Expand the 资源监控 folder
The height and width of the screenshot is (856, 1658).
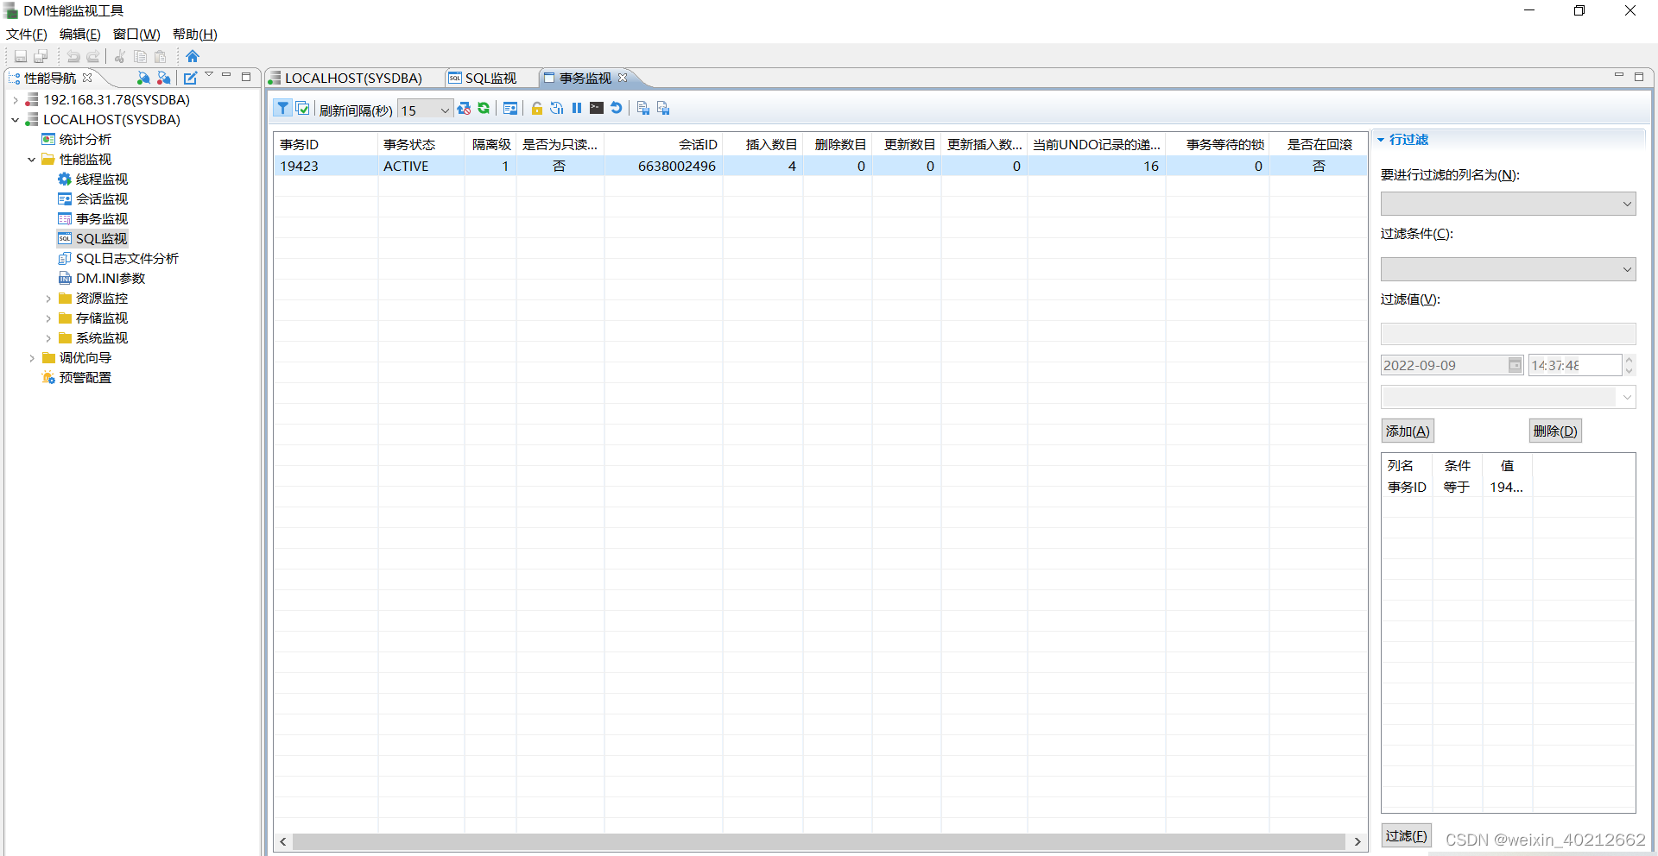[48, 299]
